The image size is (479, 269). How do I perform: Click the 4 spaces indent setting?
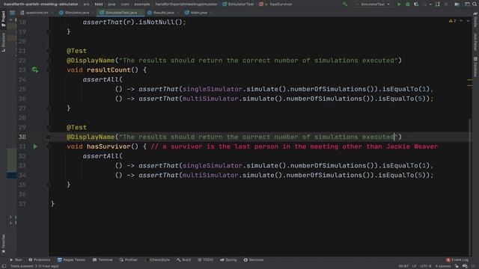click(443, 266)
